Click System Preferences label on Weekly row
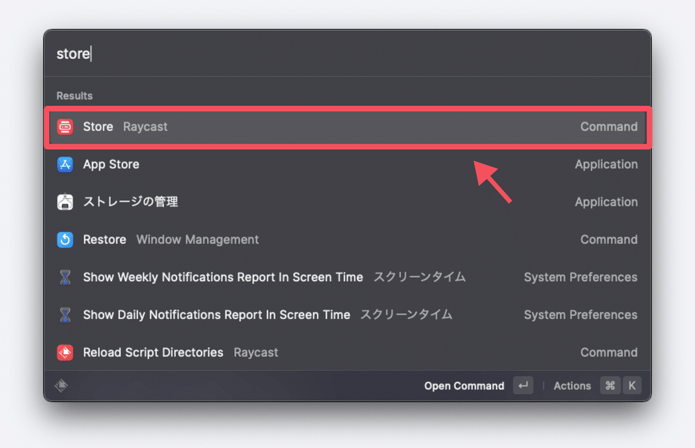The image size is (695, 448). [580, 277]
